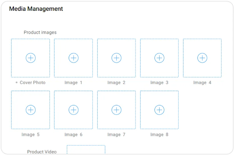Screen dimensions: 234x155
Task: Click the "Image 5" label below the box
Action: 30,135
